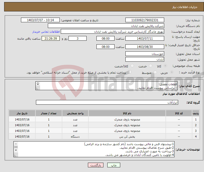Click the ردیف column header

[x=195, y=113]
